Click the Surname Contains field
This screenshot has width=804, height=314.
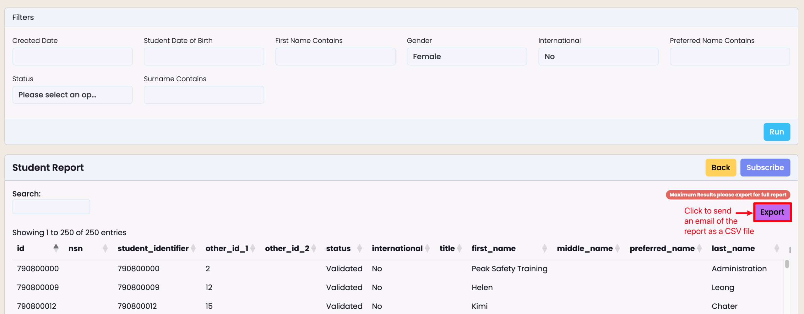(x=204, y=95)
